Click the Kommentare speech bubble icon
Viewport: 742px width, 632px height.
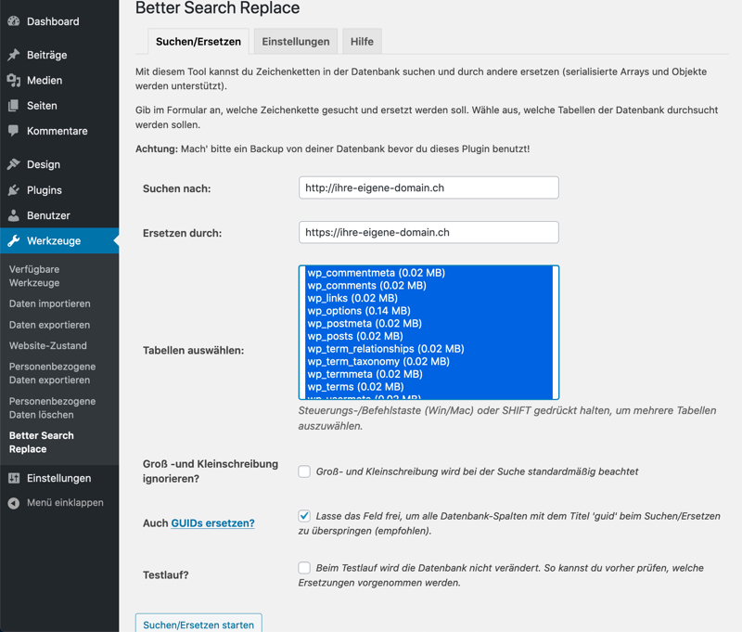click(14, 131)
